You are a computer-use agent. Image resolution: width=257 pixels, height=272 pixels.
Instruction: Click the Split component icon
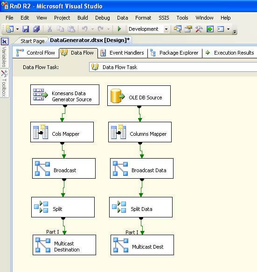coord(41,207)
